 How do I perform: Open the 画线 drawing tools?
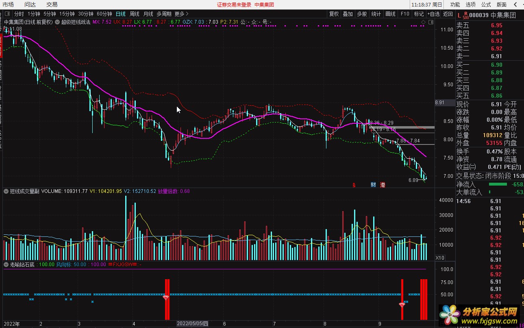[x=390, y=14]
